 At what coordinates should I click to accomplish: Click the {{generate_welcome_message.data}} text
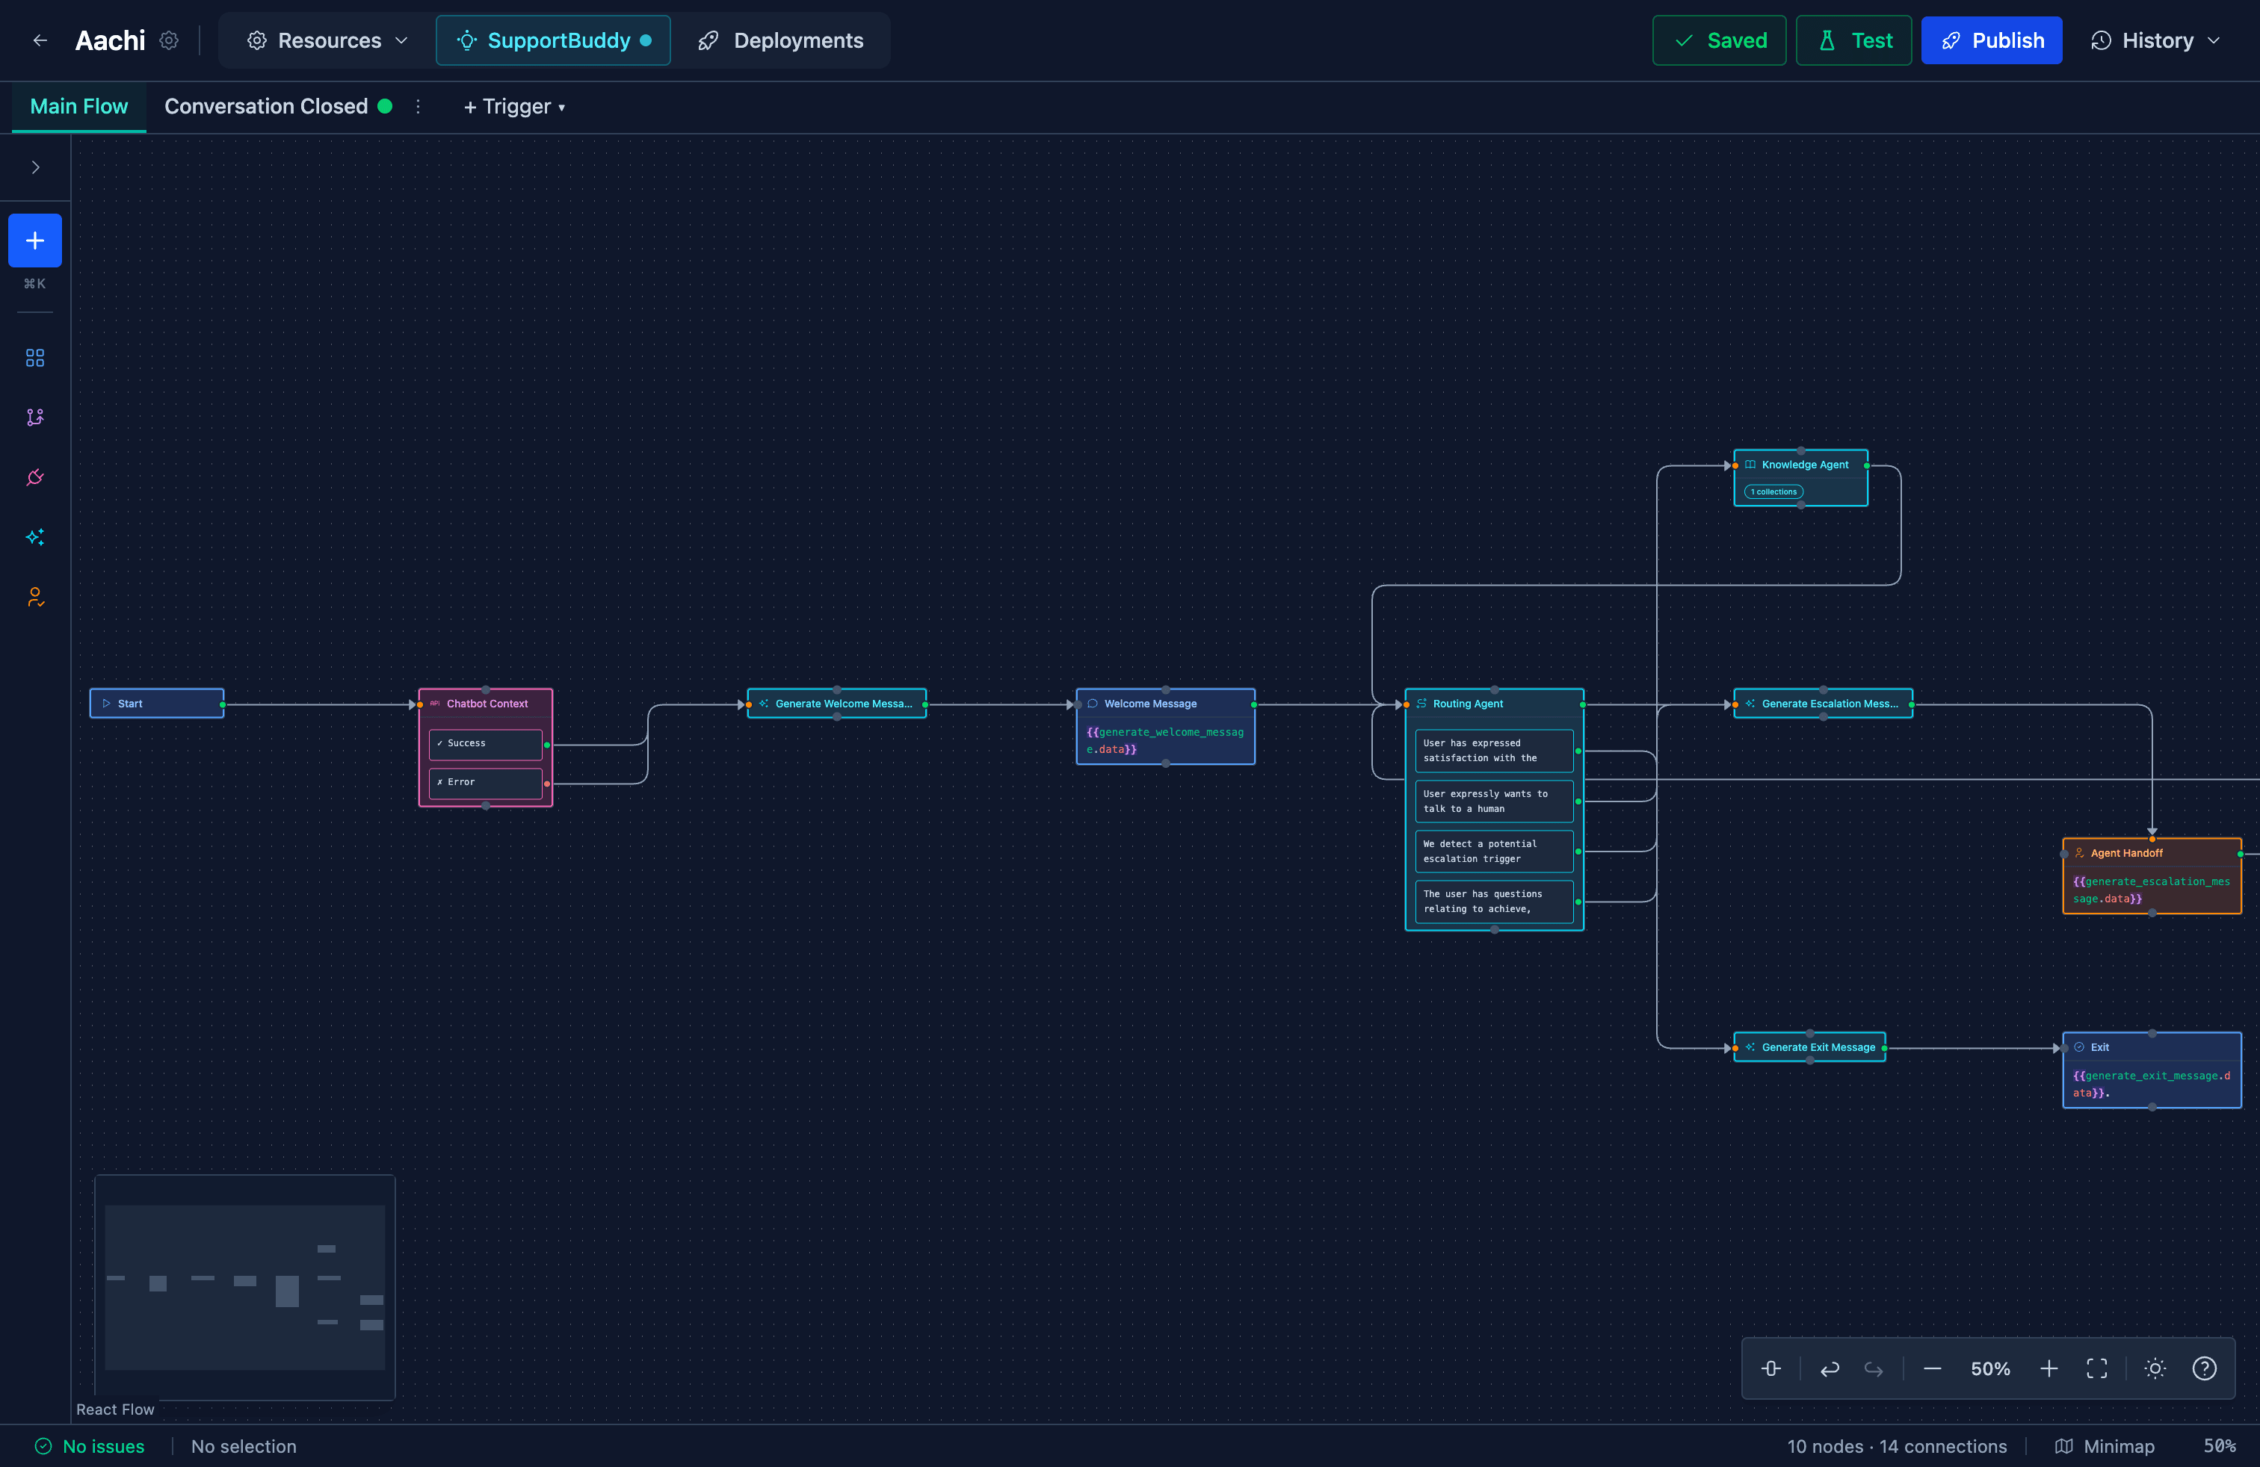pos(1164,740)
